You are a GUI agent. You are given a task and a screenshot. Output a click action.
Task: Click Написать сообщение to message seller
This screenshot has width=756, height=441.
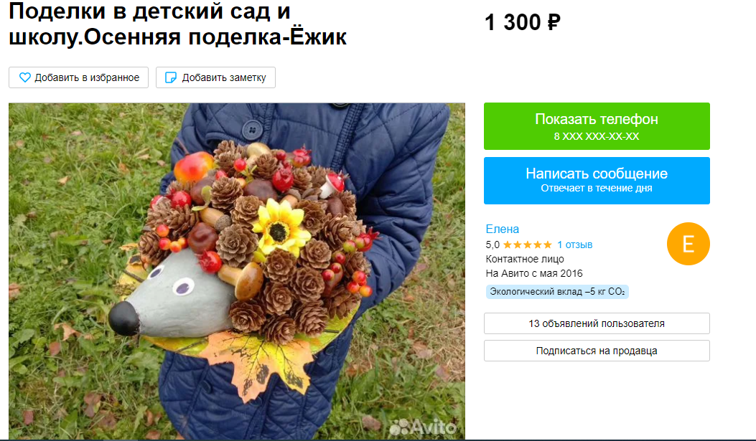(597, 181)
